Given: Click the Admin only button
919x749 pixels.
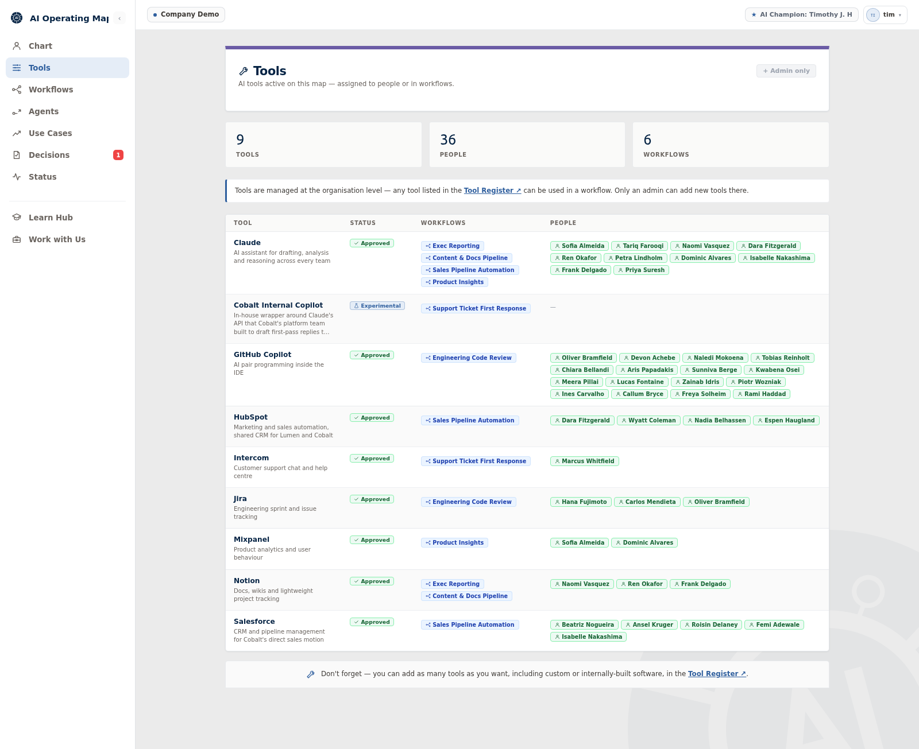Looking at the screenshot, I should click(786, 71).
